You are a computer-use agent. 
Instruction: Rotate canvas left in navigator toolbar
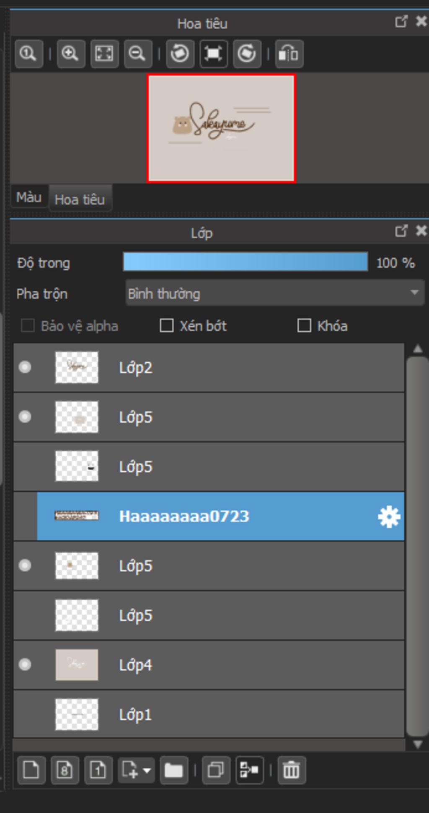pos(180,54)
